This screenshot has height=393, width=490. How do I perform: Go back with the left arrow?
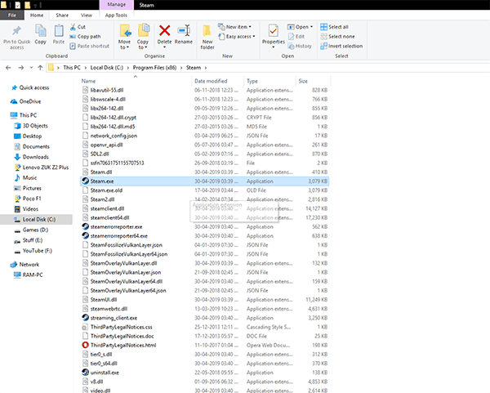(8, 68)
